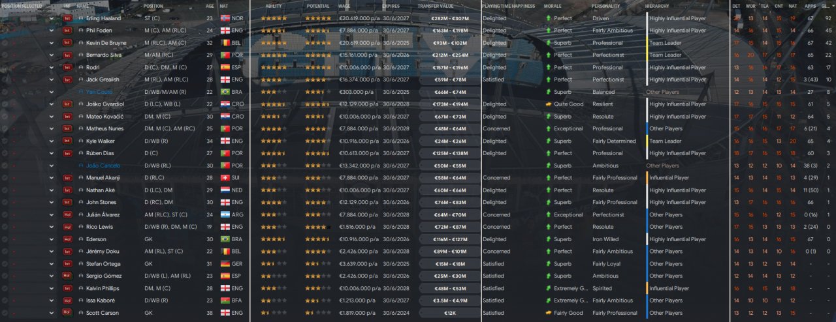Click the €12K transfer value button
The image size is (836, 322).
click(449, 313)
